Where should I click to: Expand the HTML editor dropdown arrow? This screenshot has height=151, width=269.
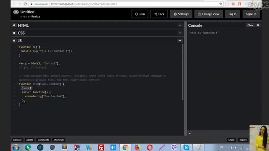pyautogui.click(x=180, y=25)
